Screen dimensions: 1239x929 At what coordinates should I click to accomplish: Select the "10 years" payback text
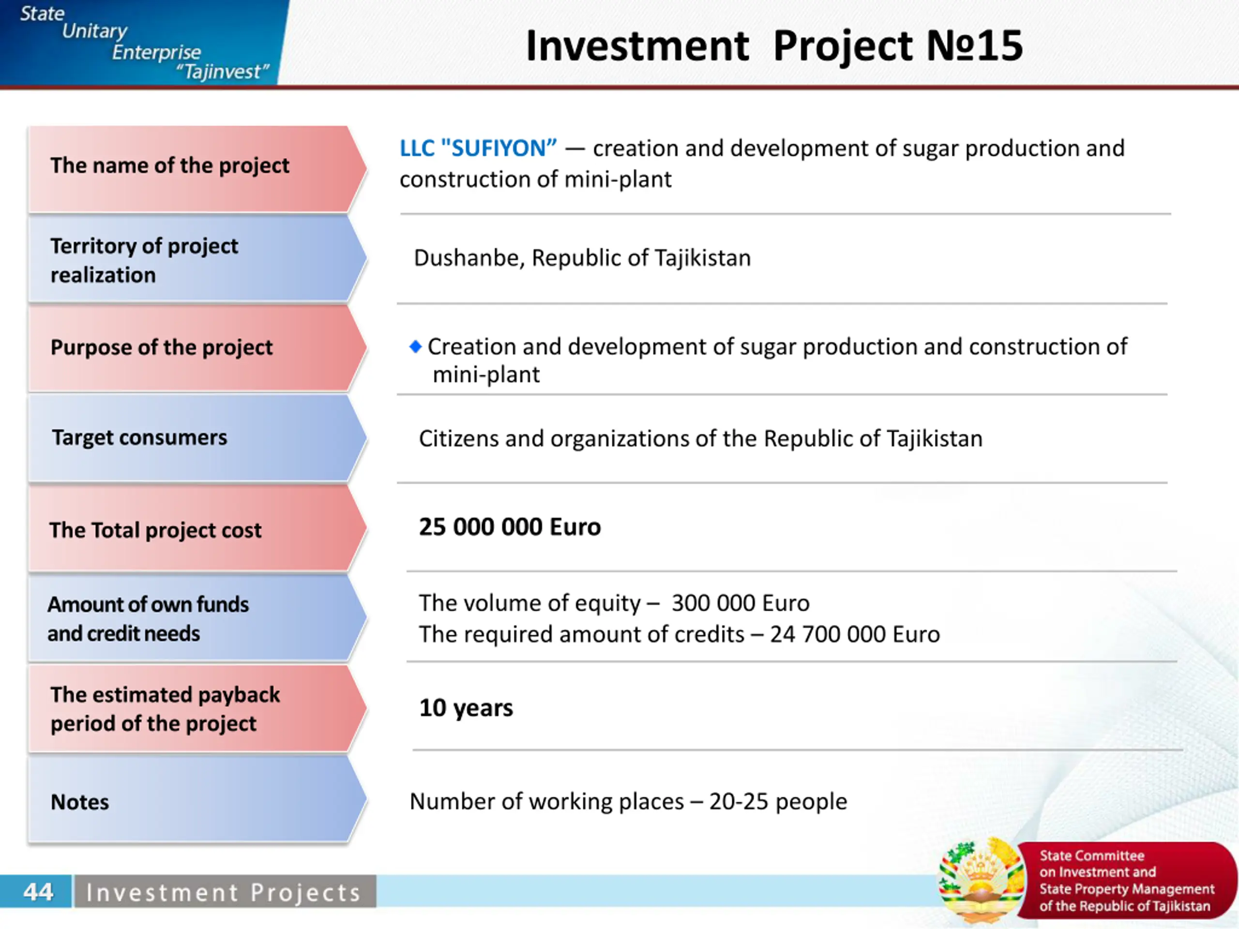click(466, 708)
